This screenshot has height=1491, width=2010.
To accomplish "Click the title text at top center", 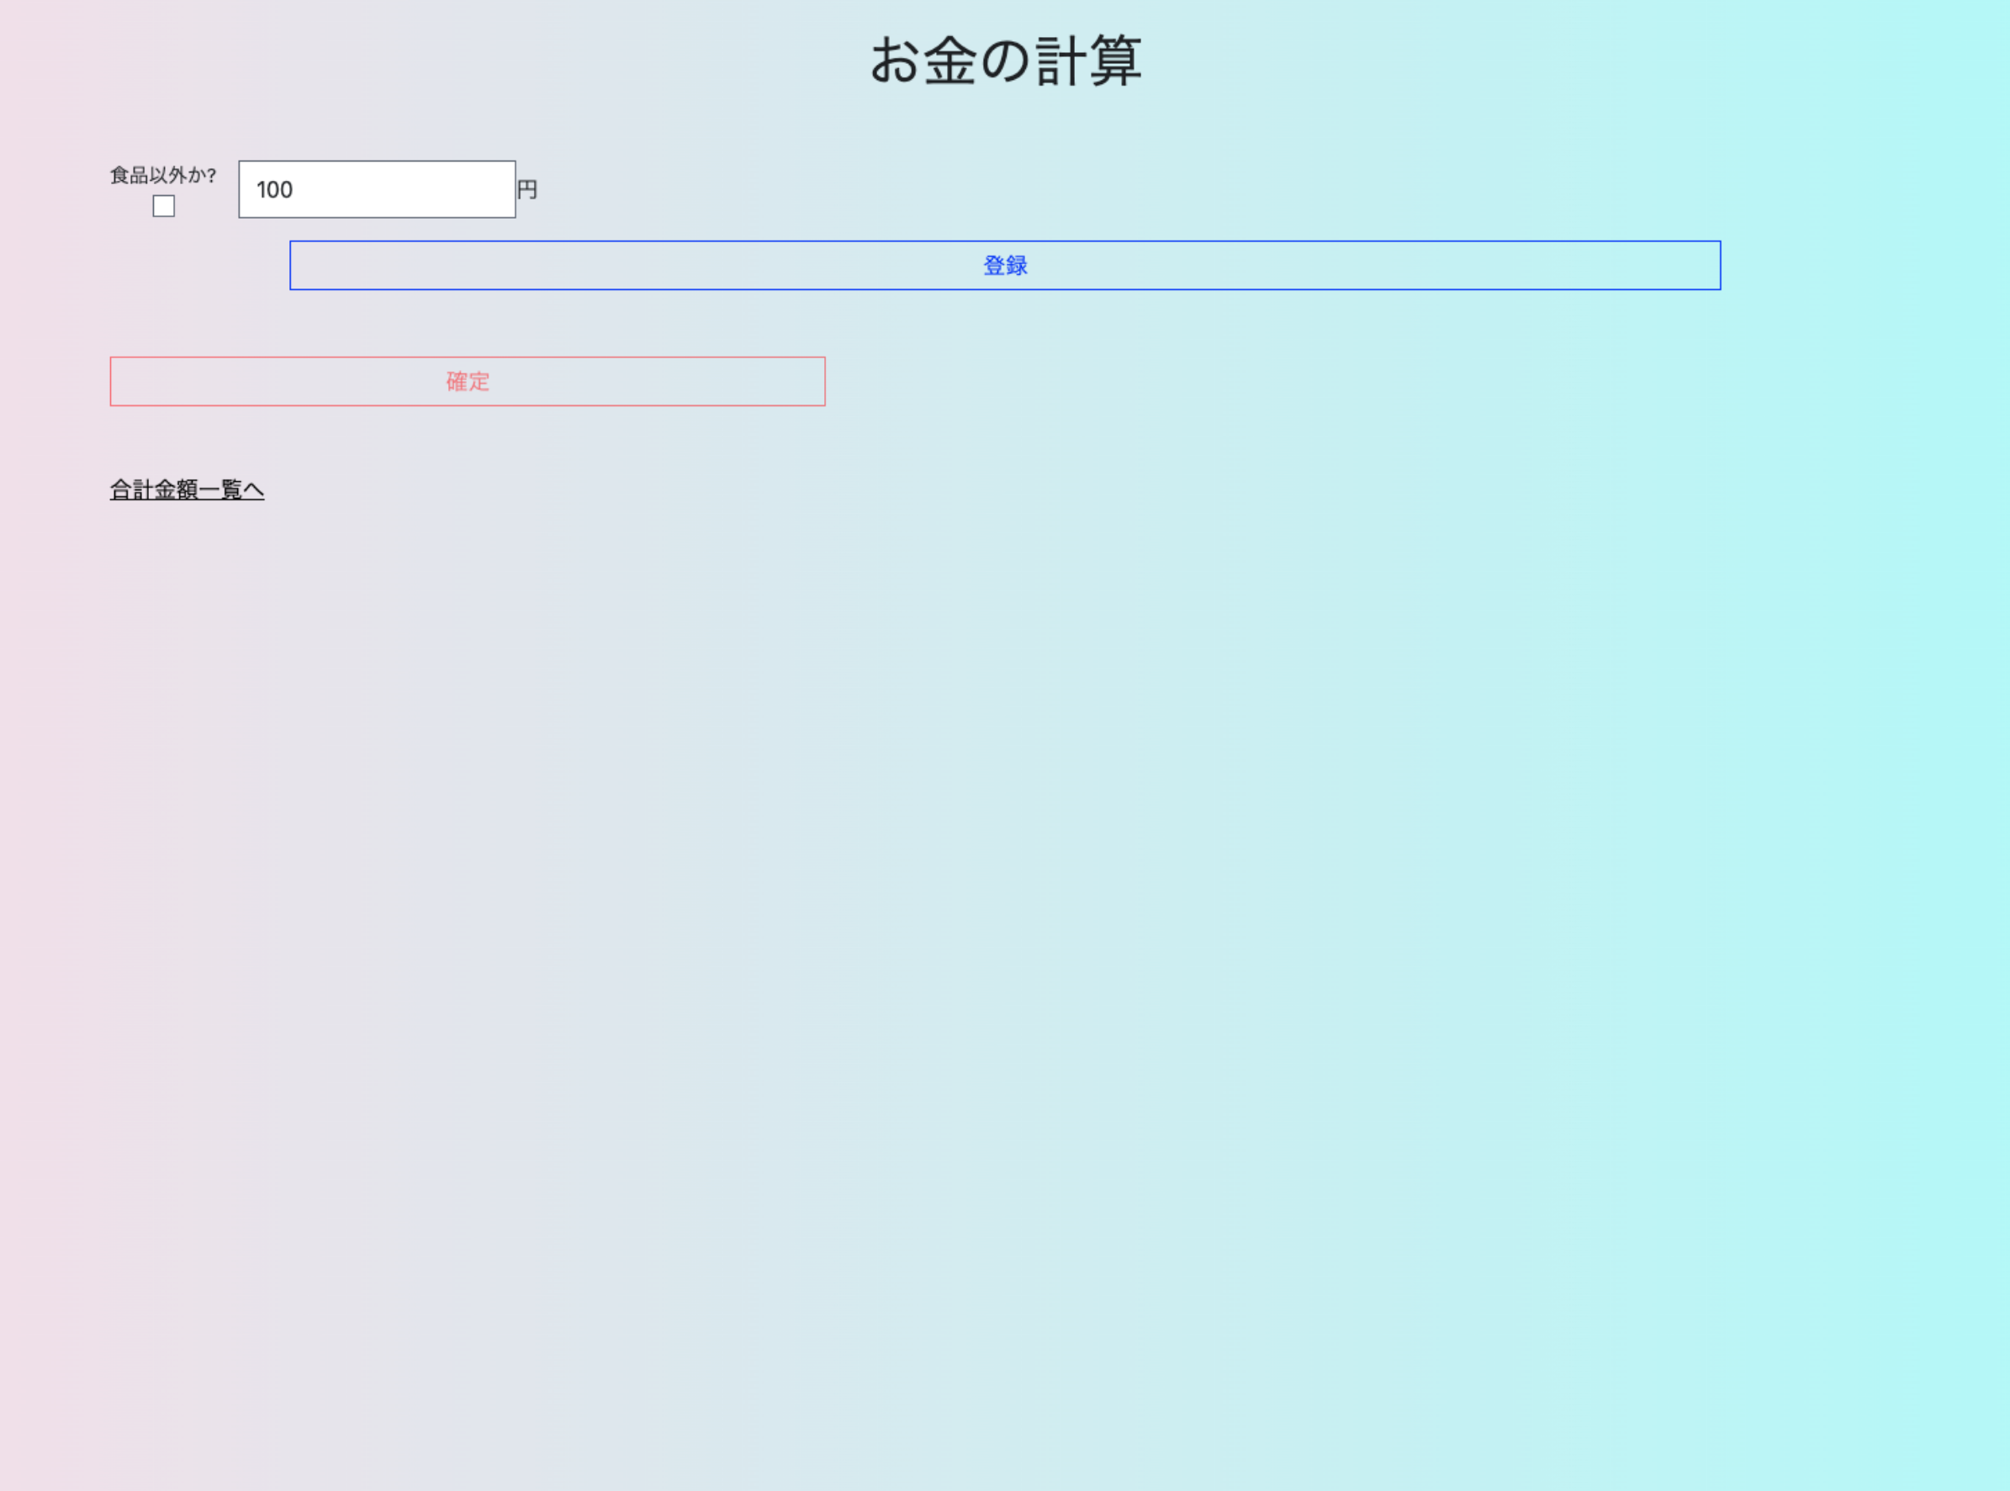I will pyautogui.click(x=1004, y=61).
